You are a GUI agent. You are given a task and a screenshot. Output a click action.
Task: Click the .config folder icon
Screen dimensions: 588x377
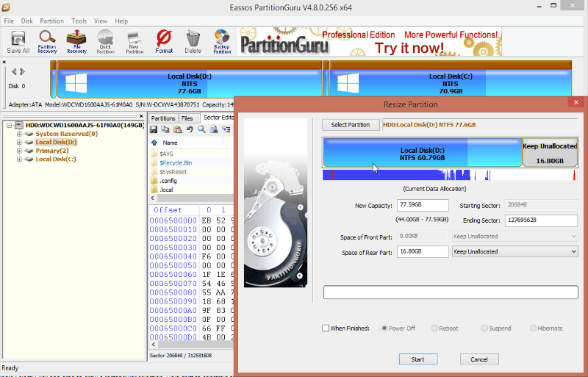154,181
